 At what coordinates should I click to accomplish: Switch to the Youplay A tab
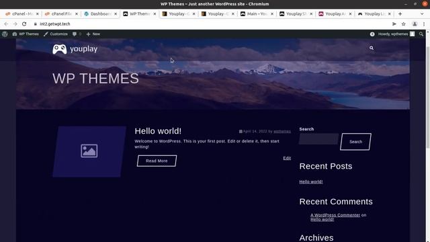pos(335,13)
